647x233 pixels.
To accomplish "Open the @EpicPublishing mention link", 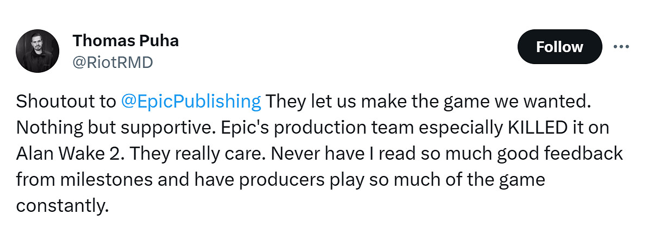I will [191, 102].
